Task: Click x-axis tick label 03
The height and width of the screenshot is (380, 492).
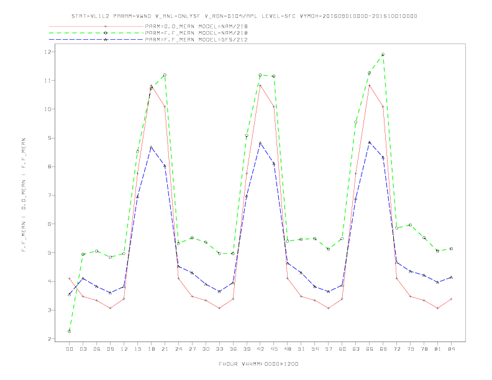Action: point(83,349)
